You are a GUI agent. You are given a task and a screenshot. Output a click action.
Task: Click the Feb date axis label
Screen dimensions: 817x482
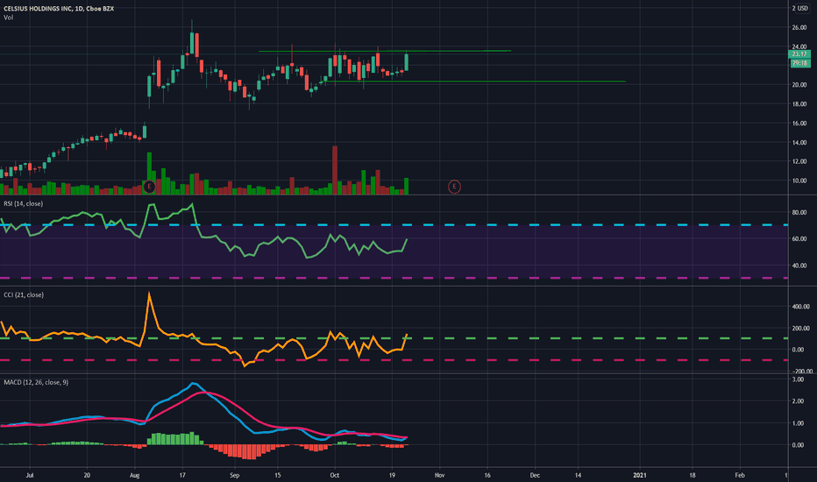click(739, 475)
